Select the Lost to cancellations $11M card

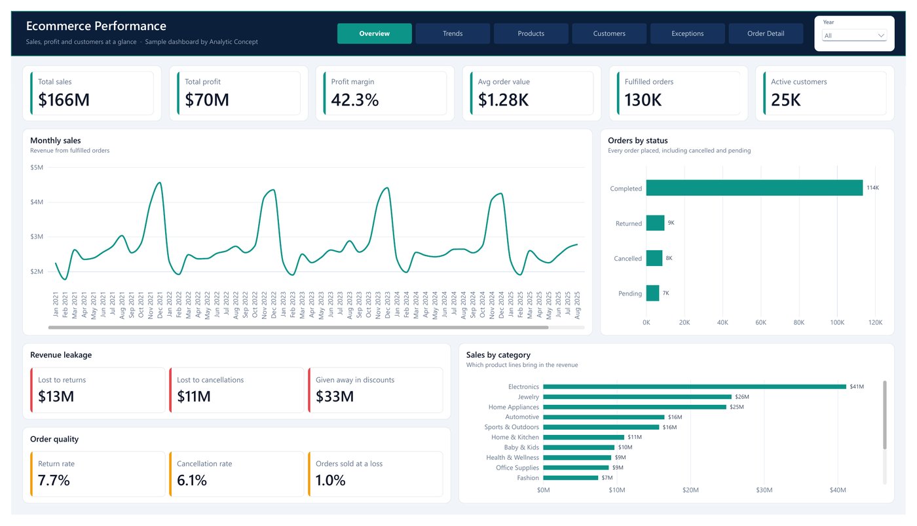point(236,390)
